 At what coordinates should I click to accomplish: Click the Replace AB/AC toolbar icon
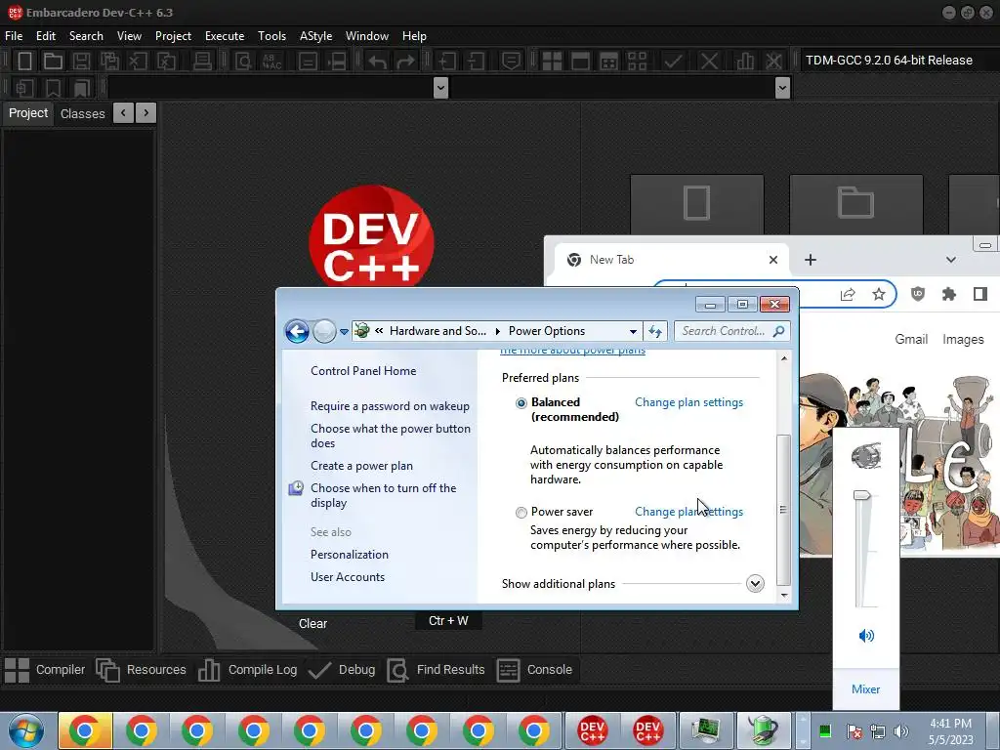(271, 62)
